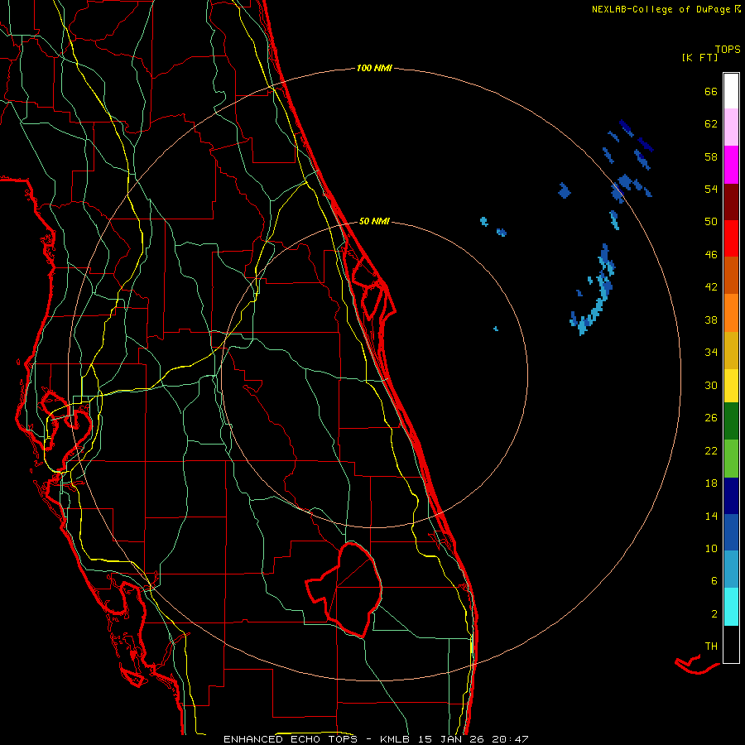This screenshot has height=745, width=745.
Task: Click the legend value '26'
Action: (x=711, y=418)
